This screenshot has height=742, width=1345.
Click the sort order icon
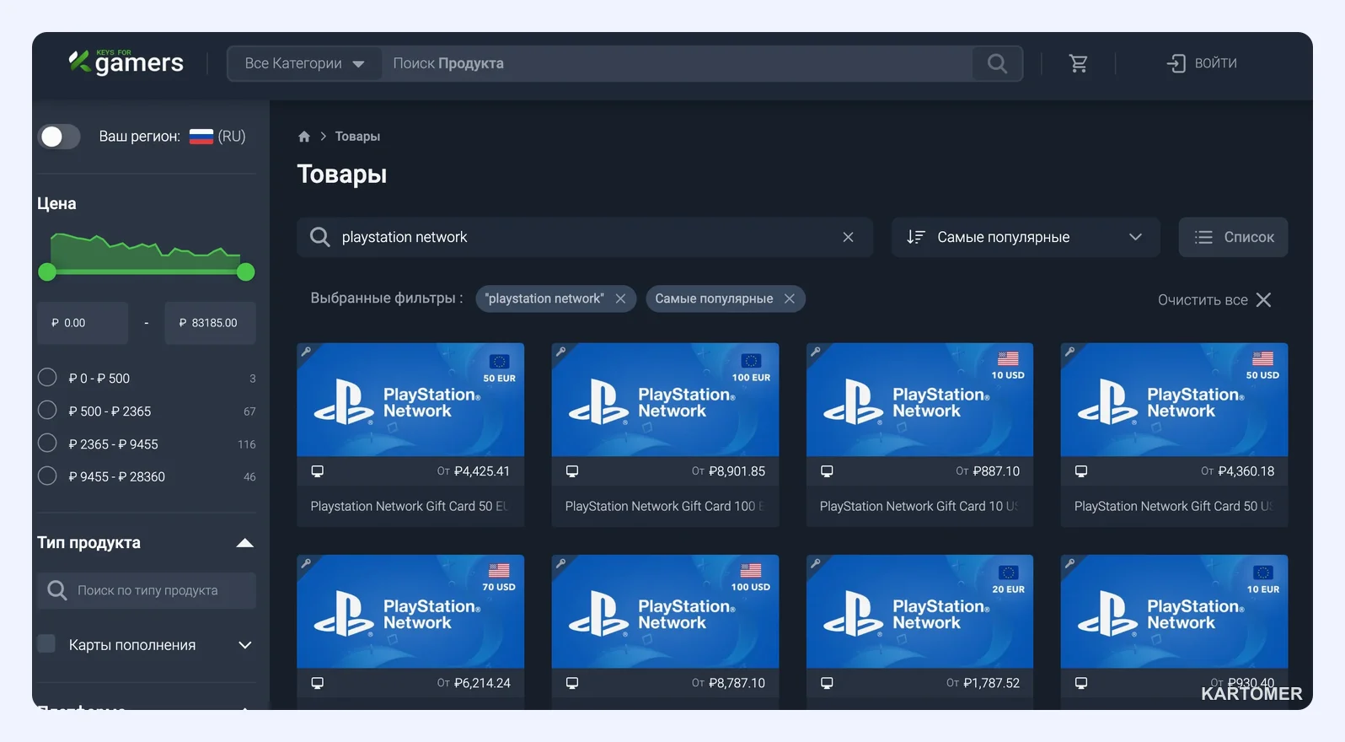(x=916, y=237)
